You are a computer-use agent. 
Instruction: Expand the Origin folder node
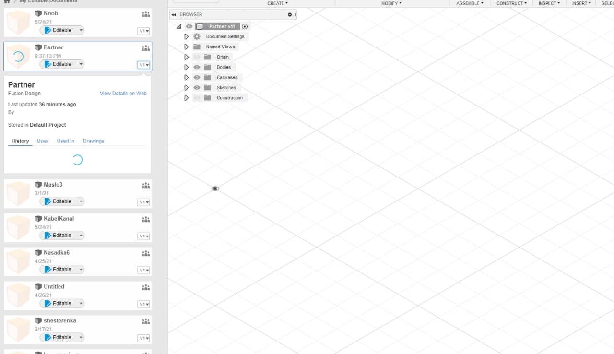[x=187, y=57]
